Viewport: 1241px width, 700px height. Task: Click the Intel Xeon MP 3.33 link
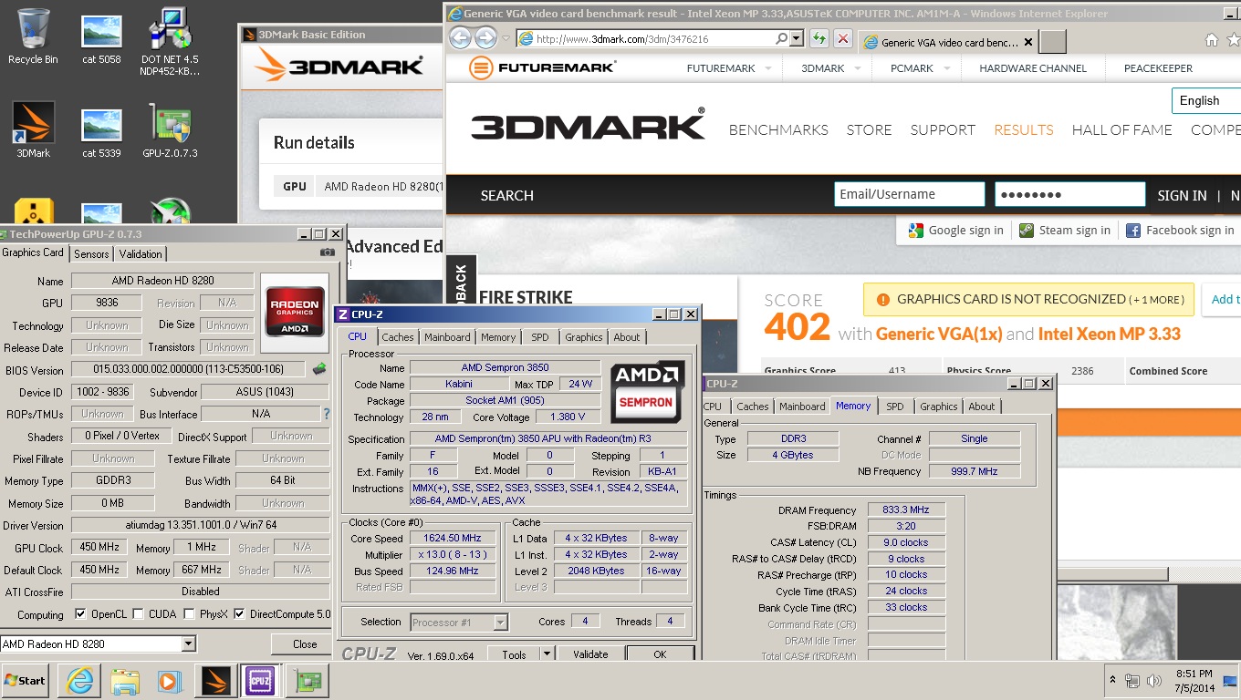tap(1110, 334)
